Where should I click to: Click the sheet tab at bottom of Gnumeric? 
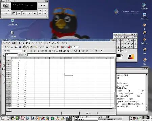[9, 110]
